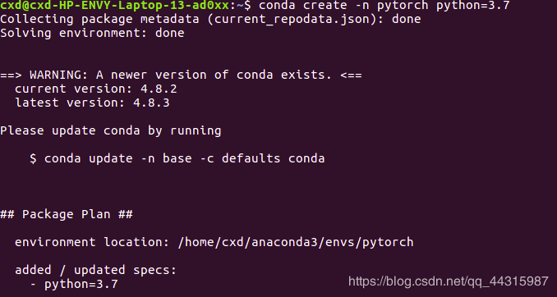The height and width of the screenshot is (297, 557).
Task: Click the current version: 4.8.2 text
Action: 96,89
